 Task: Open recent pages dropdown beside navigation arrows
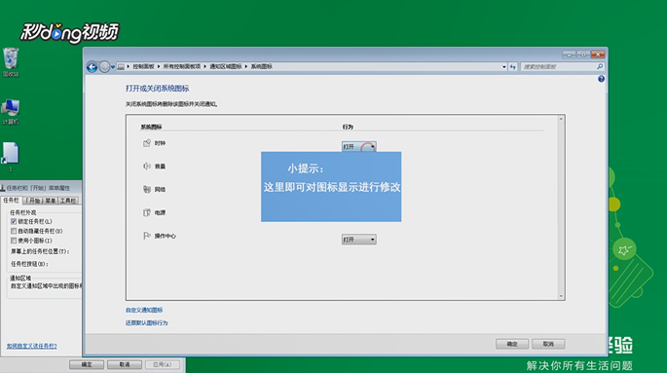[x=113, y=67]
